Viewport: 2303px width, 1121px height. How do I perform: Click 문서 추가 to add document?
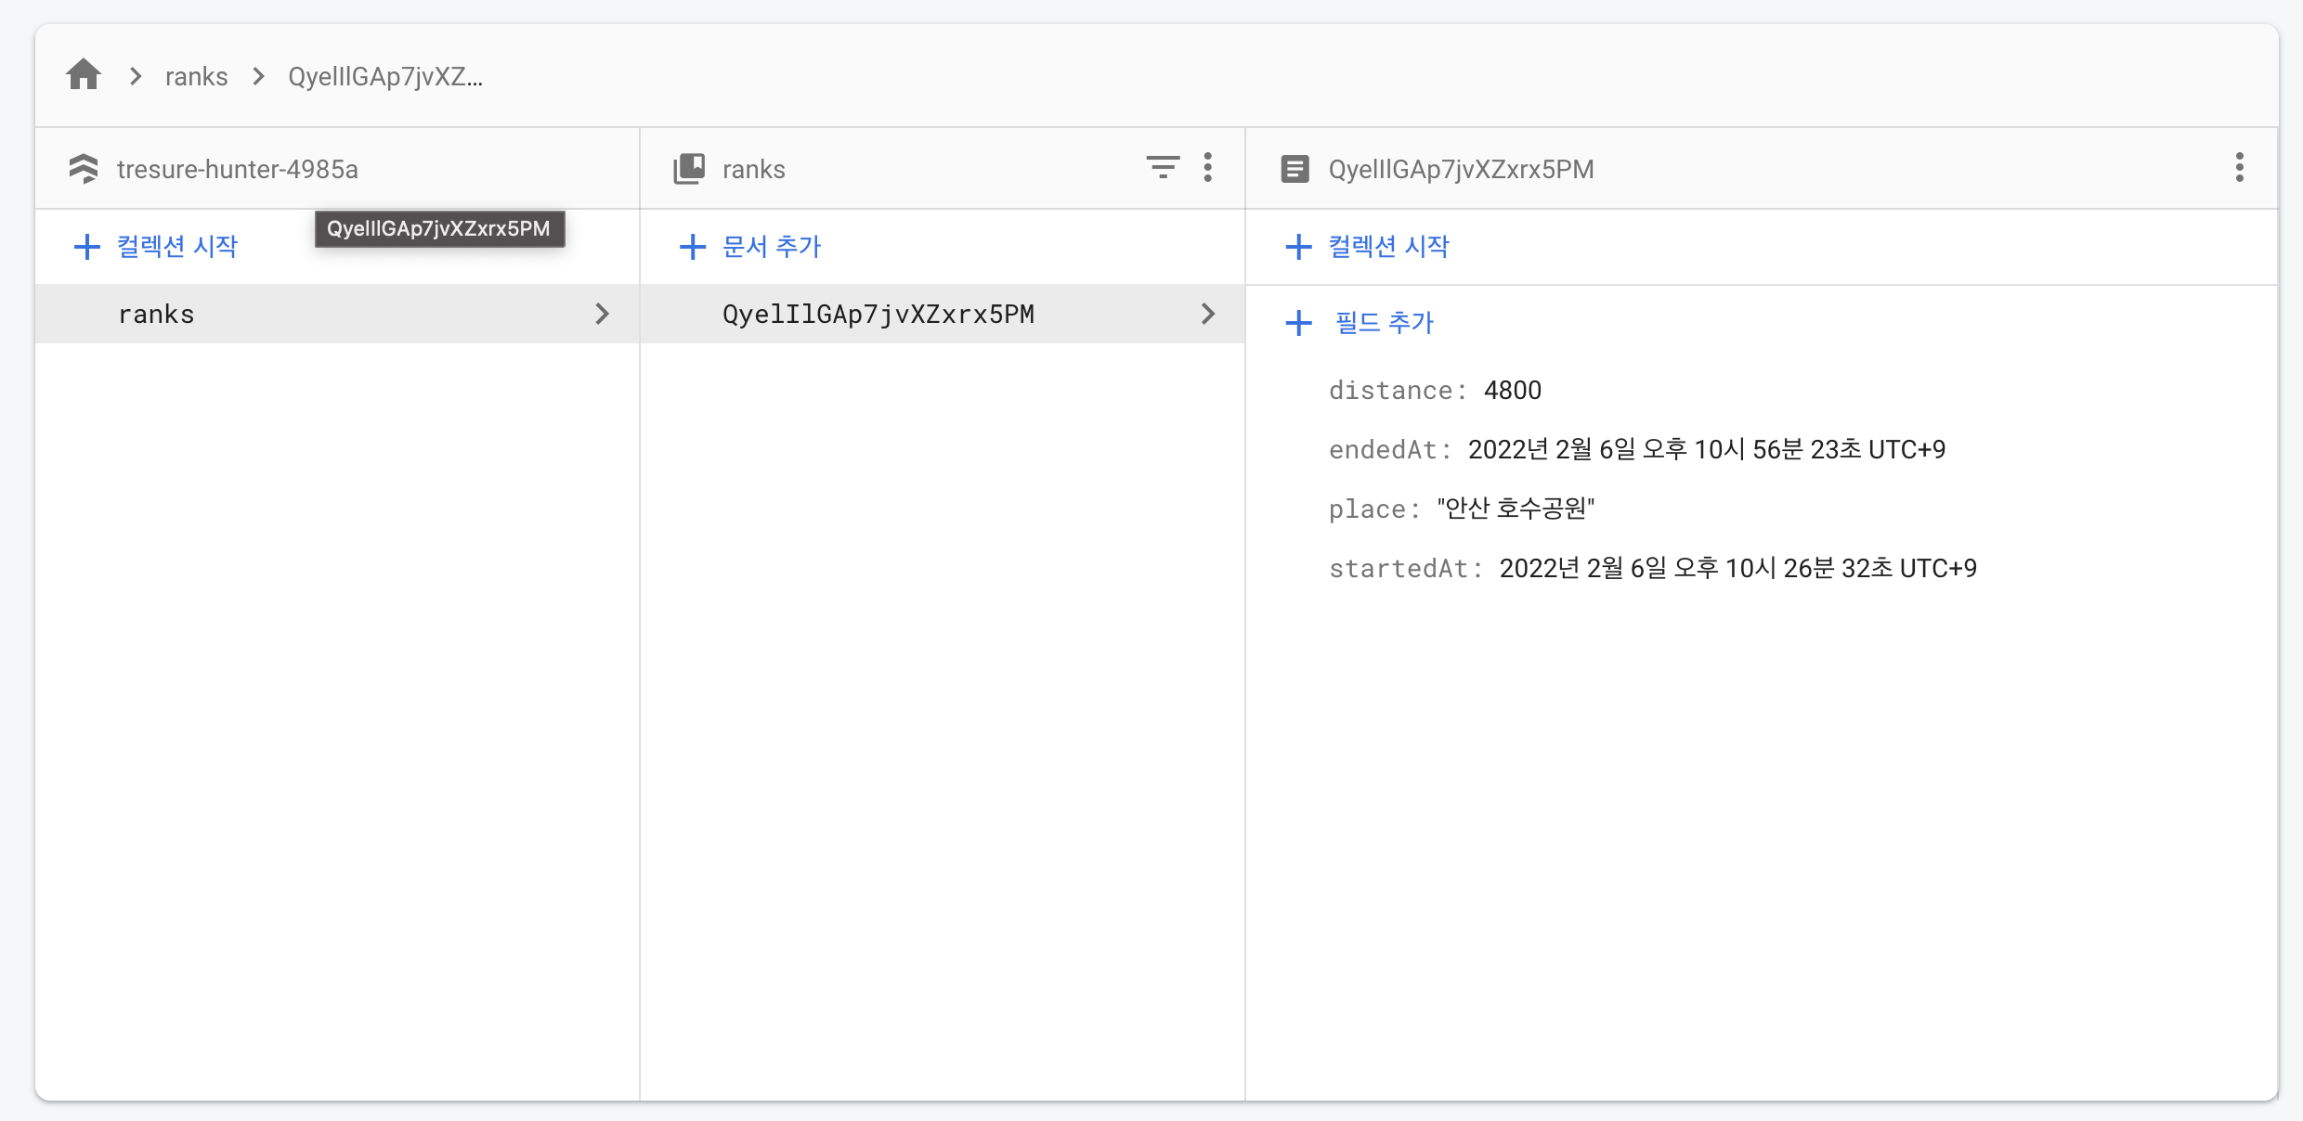coord(772,247)
